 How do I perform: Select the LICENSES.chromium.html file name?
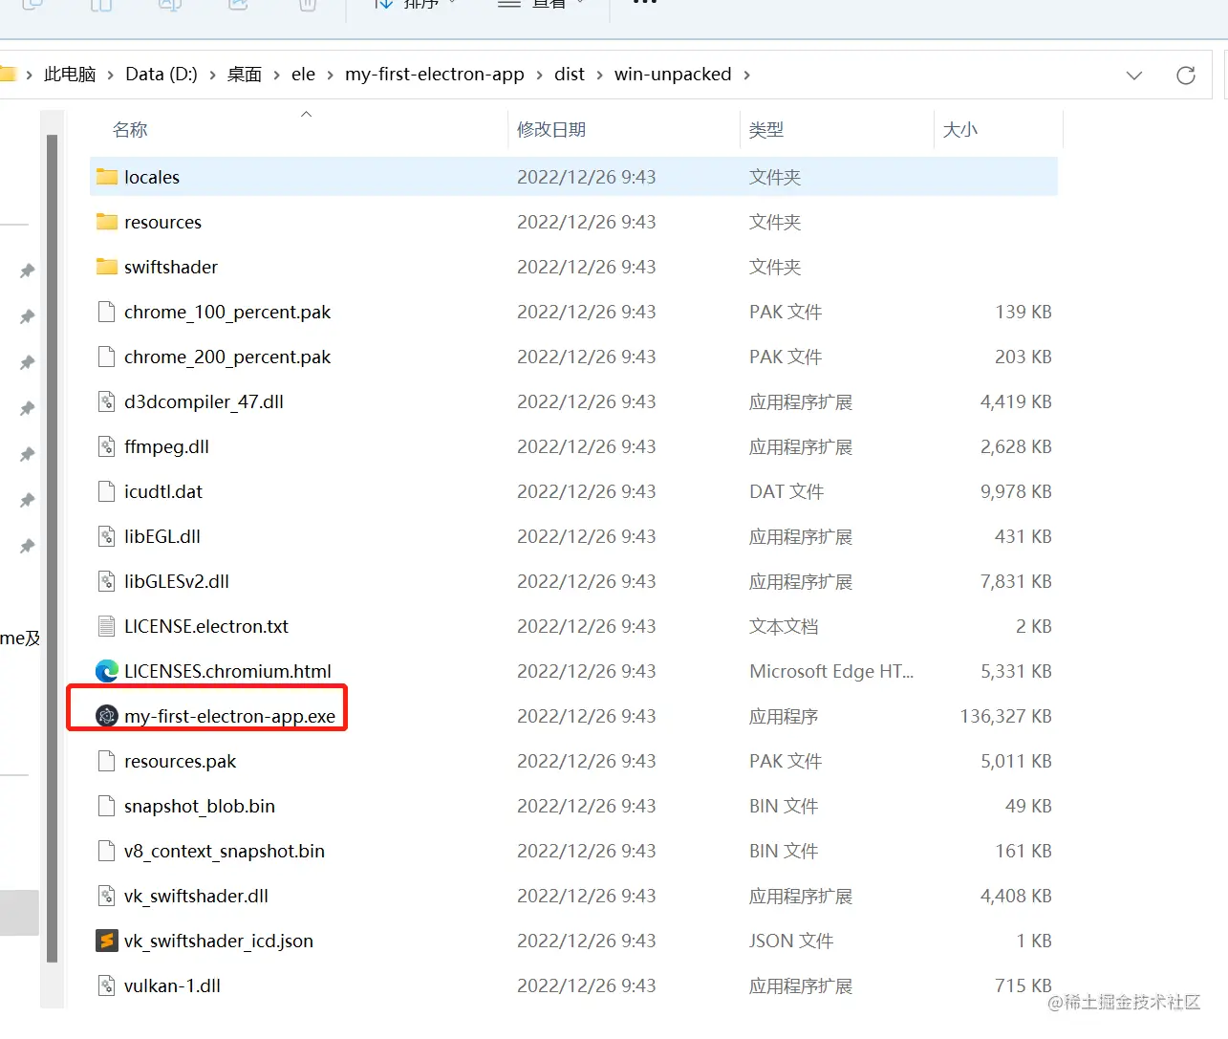point(227,671)
